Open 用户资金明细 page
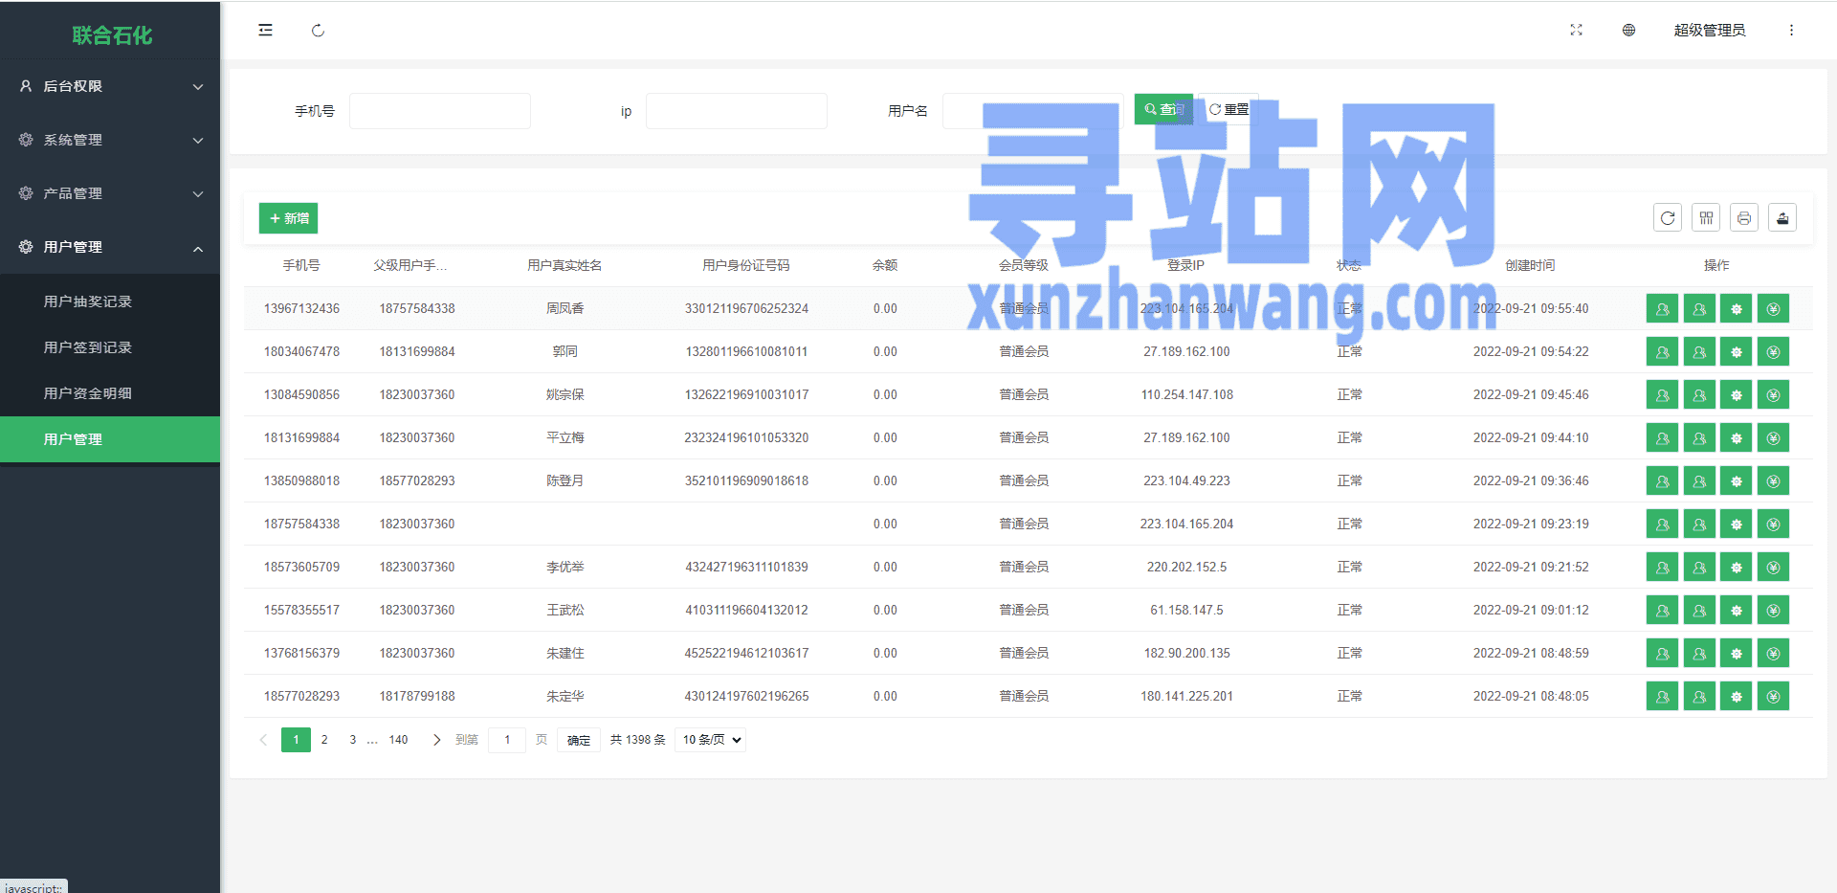The image size is (1837, 893). (110, 393)
